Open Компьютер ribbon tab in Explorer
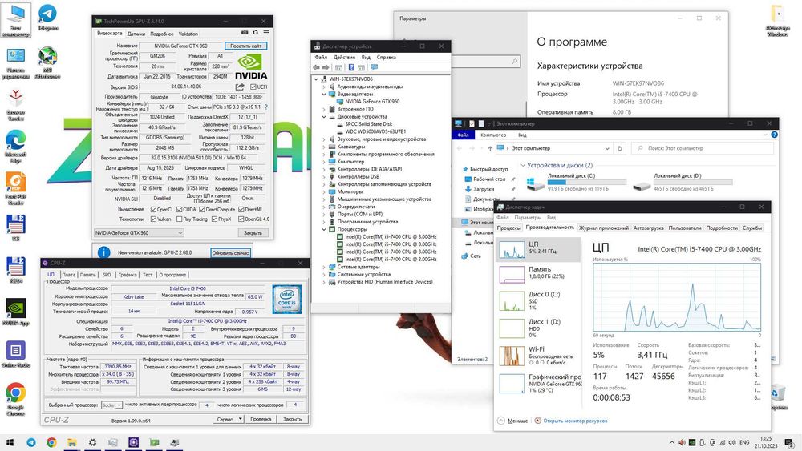This screenshot has width=802, height=451. [x=493, y=135]
